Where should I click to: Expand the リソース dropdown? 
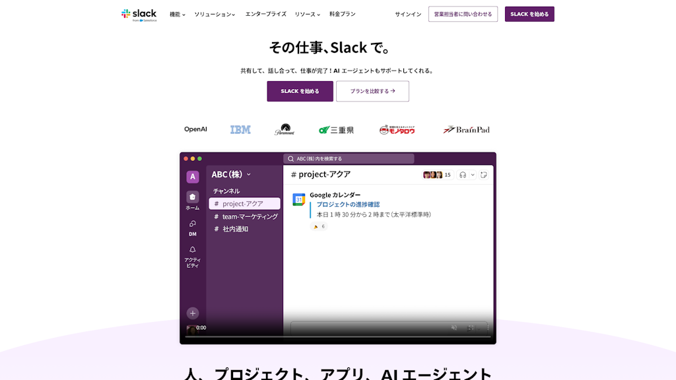pos(308,15)
